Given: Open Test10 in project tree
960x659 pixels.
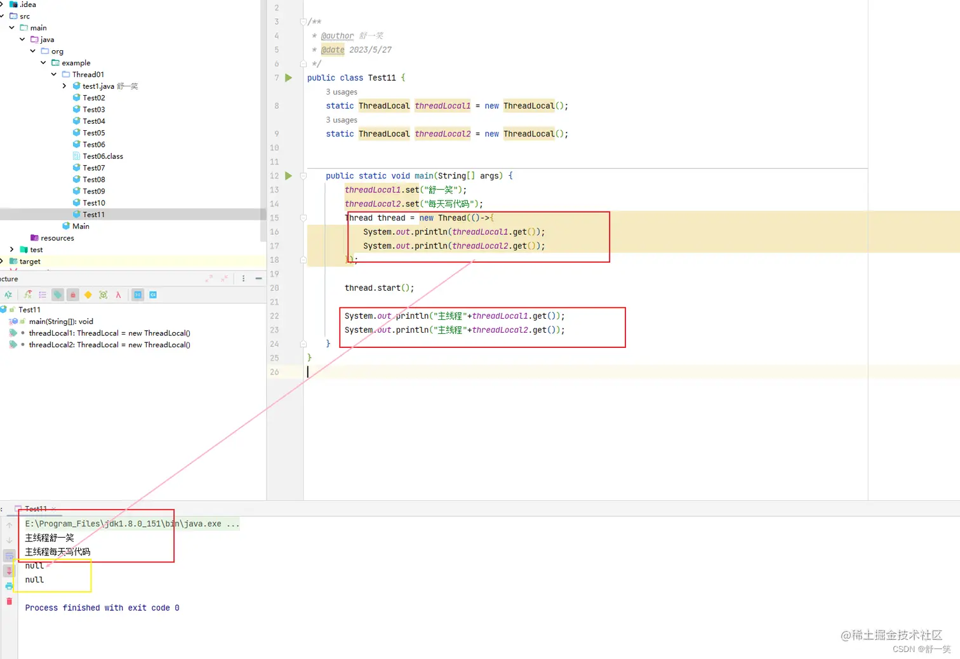Looking at the screenshot, I should pos(93,203).
